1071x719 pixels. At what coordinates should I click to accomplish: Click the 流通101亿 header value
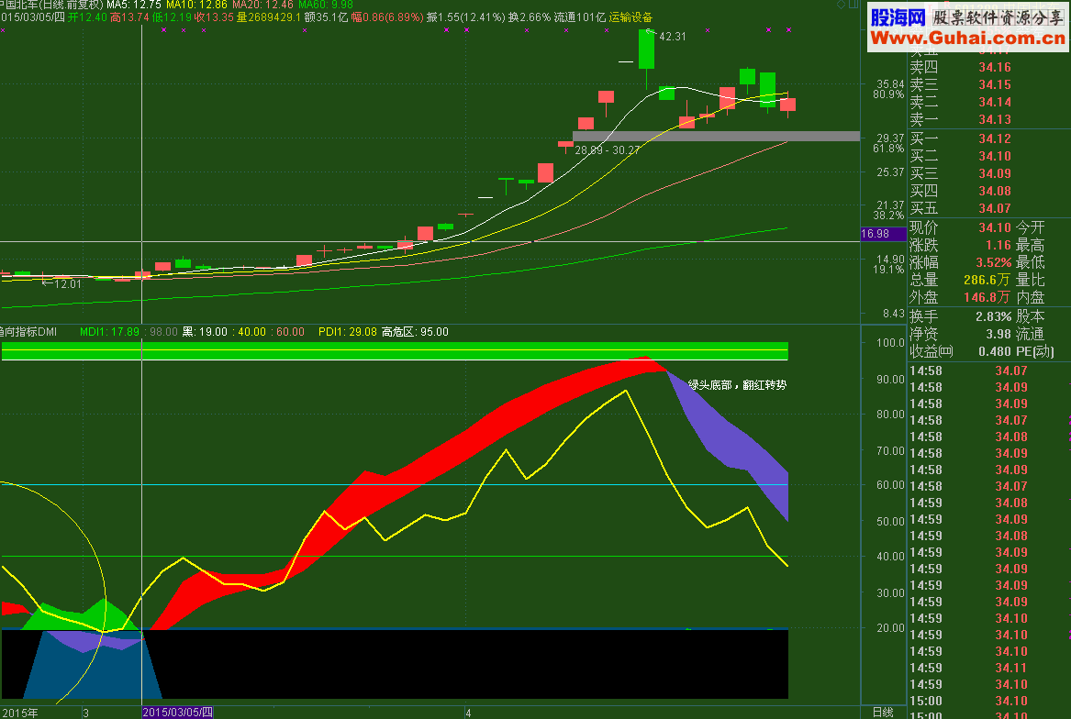click(580, 17)
